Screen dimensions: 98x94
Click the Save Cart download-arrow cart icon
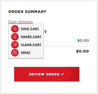point(15,29)
